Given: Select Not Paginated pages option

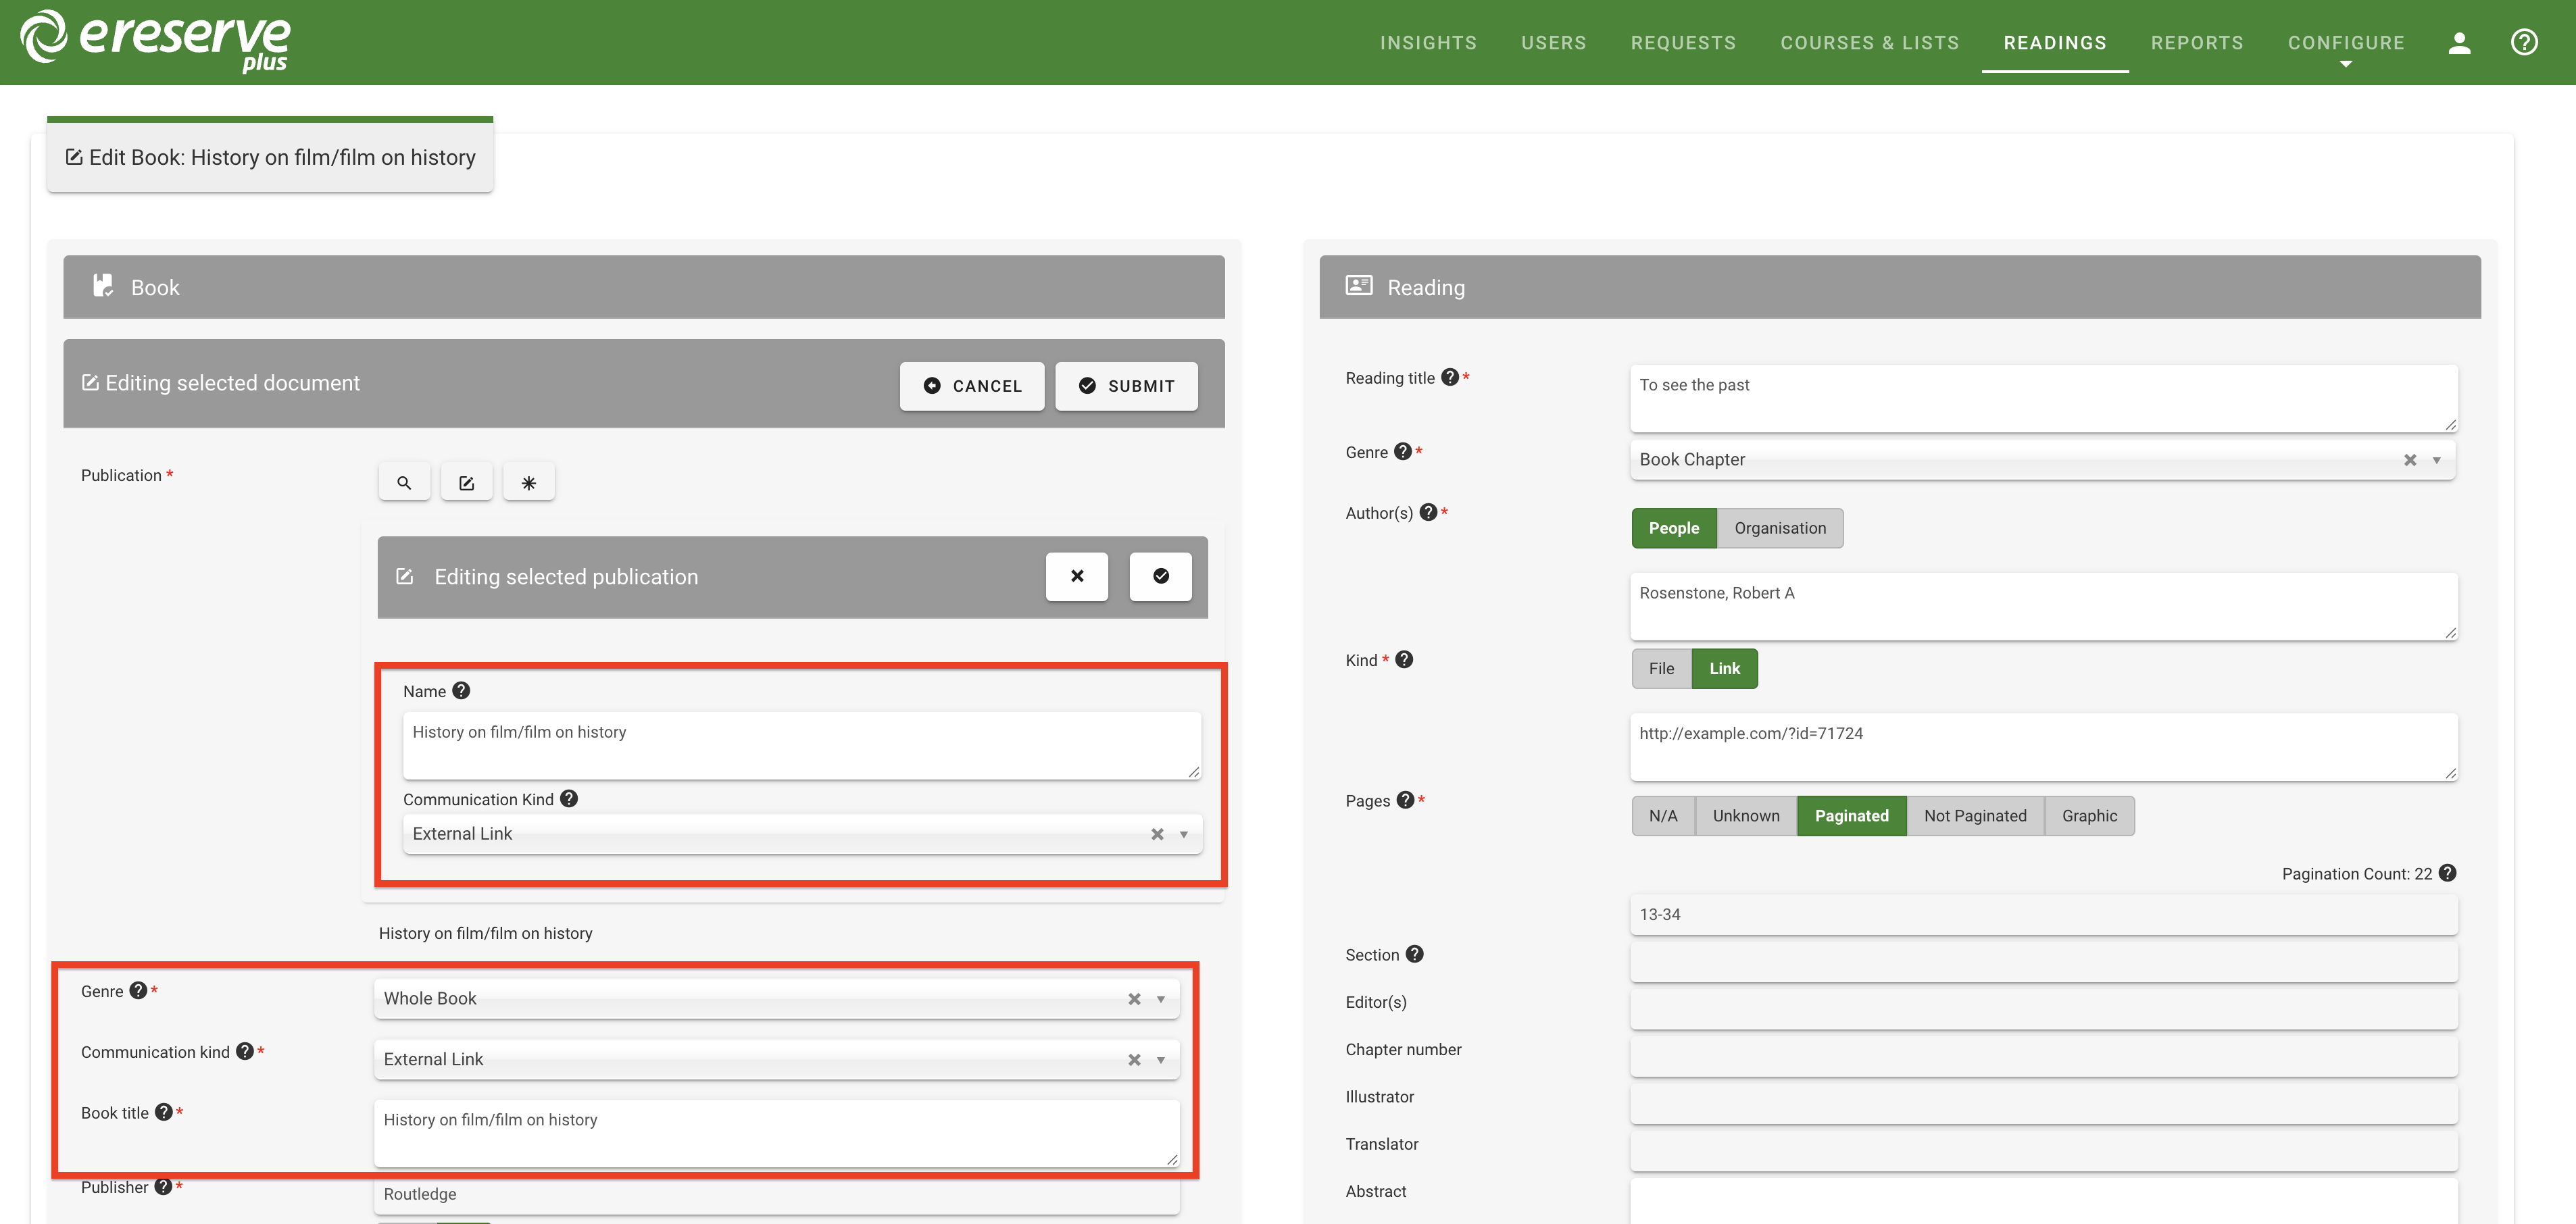Looking at the screenshot, I should point(1974,815).
